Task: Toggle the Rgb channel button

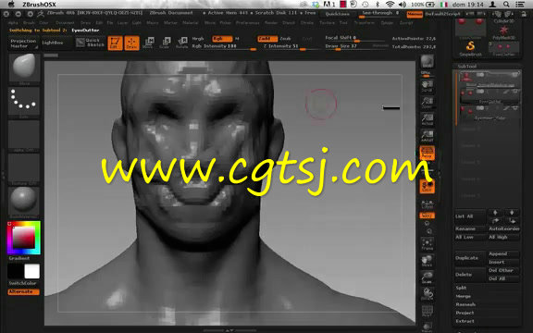Action: (222, 39)
